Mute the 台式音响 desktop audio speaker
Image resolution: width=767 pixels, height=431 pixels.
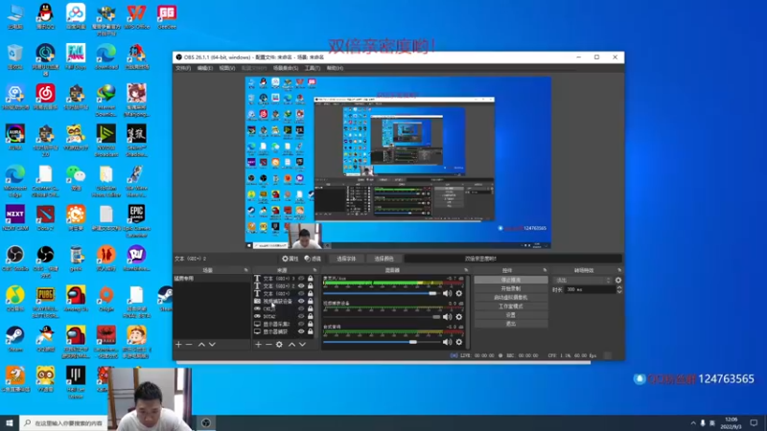(447, 342)
